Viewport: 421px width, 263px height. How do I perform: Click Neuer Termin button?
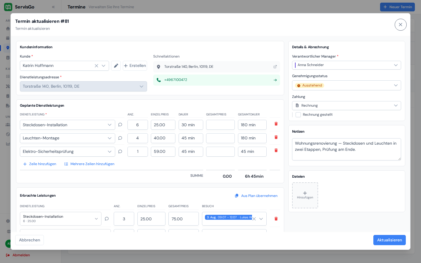click(397, 7)
